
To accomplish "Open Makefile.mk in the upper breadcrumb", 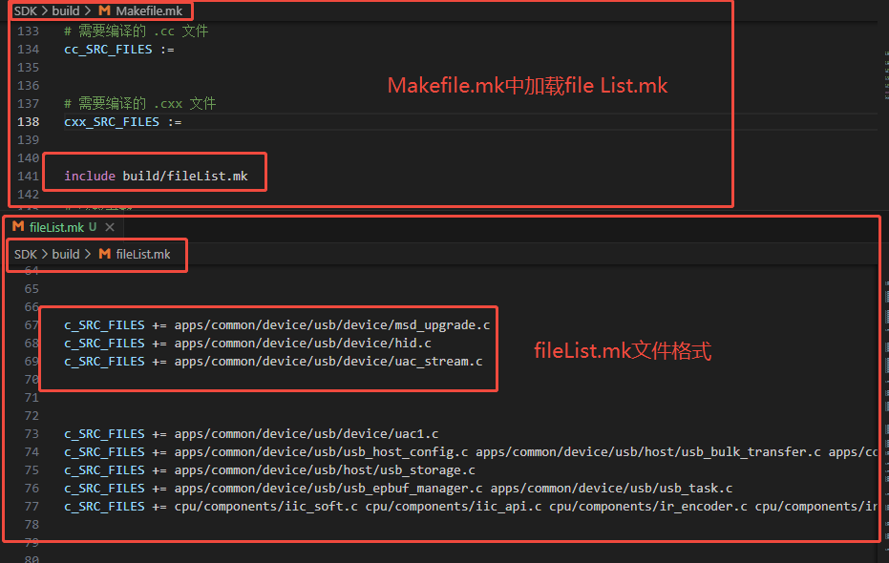I will (x=149, y=10).
